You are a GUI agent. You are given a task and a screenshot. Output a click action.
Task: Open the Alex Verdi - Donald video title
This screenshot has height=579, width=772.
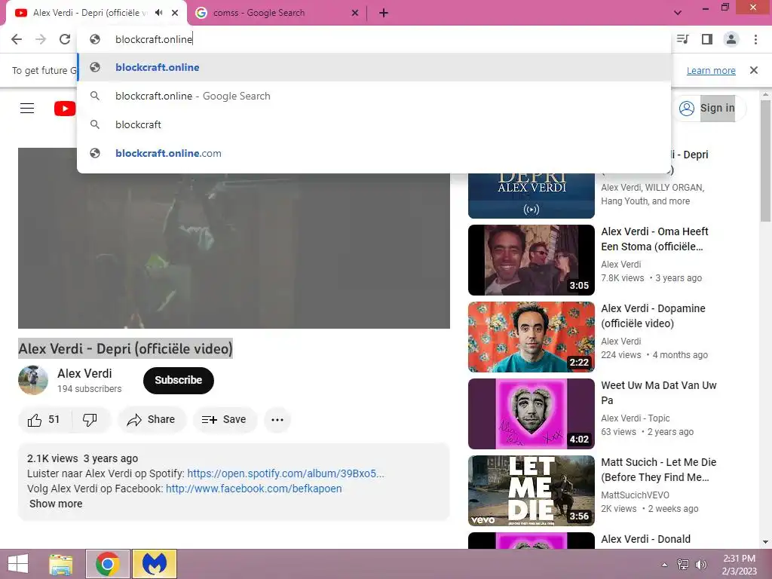pos(645,539)
